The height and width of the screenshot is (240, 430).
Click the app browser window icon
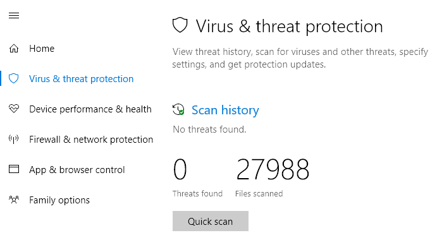tap(14, 169)
